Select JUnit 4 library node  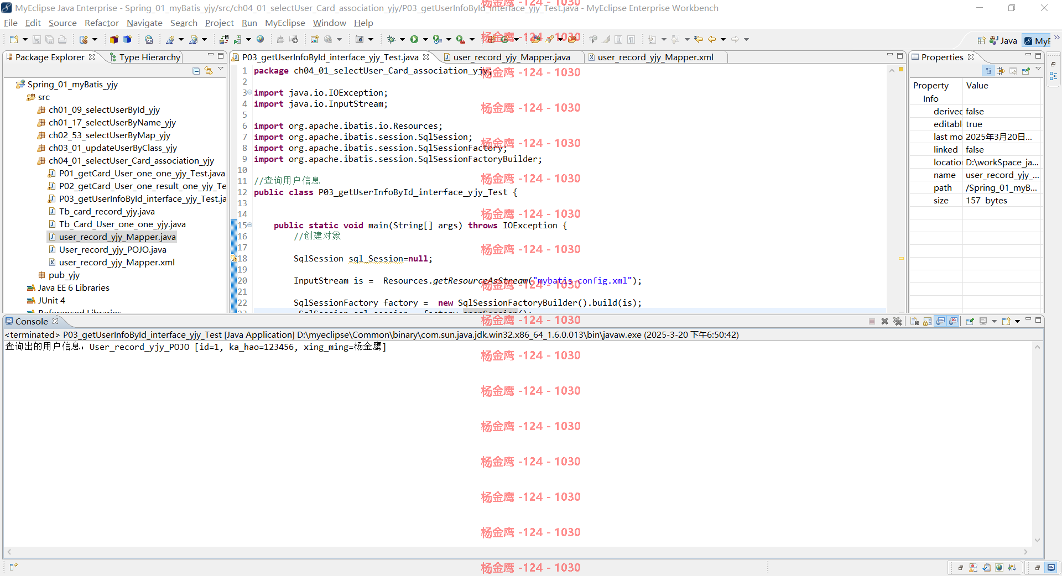coord(51,300)
